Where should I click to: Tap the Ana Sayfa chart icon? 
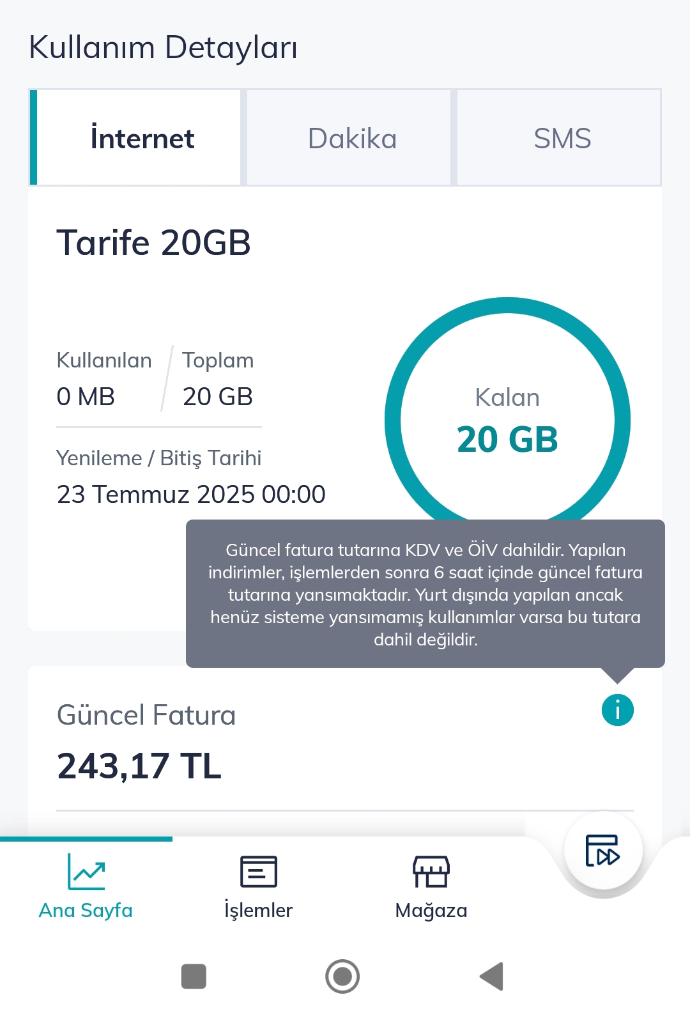point(86,872)
